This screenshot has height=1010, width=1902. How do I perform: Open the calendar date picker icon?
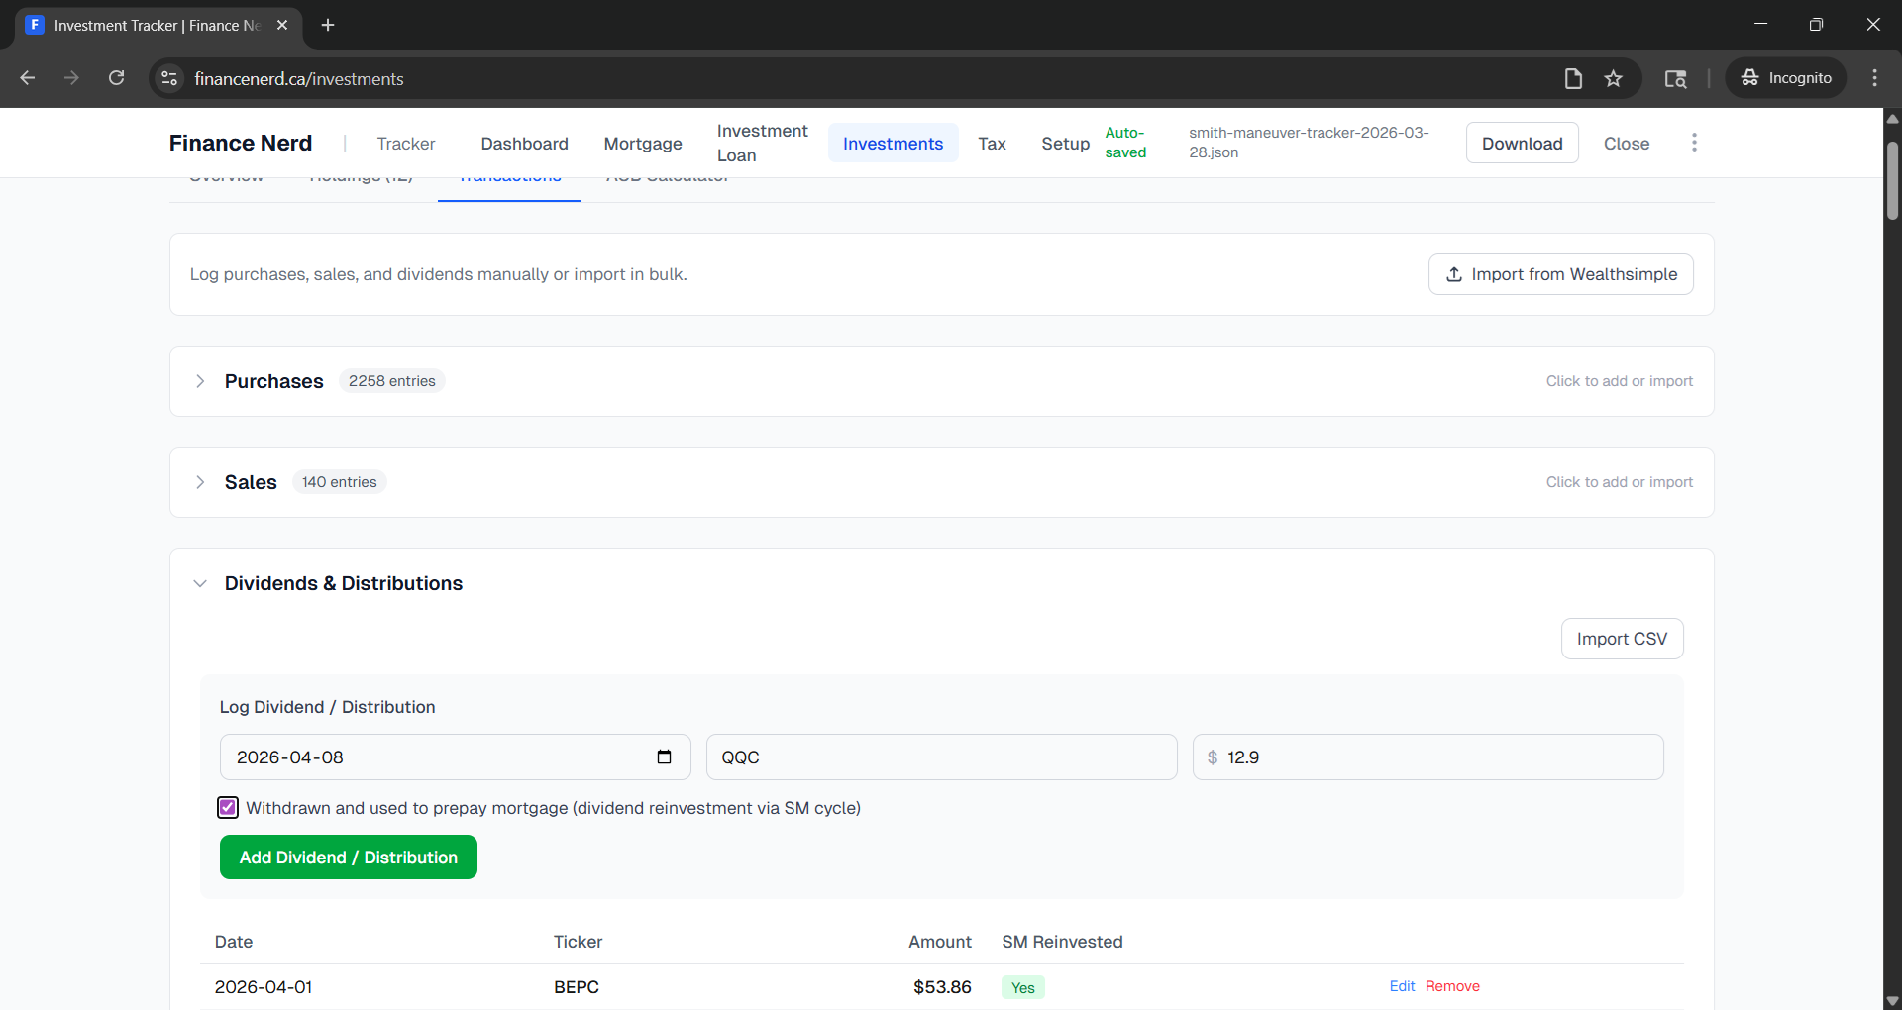pos(664,757)
